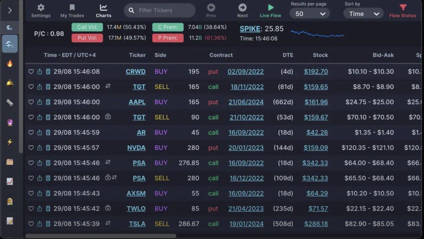Start Live Flow playback

pos(270,11)
